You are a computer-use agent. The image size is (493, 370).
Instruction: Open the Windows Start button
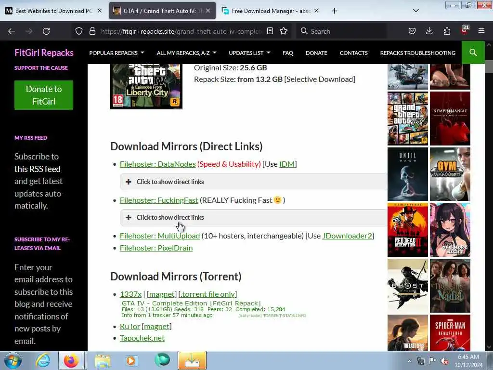pyautogui.click(x=13, y=360)
